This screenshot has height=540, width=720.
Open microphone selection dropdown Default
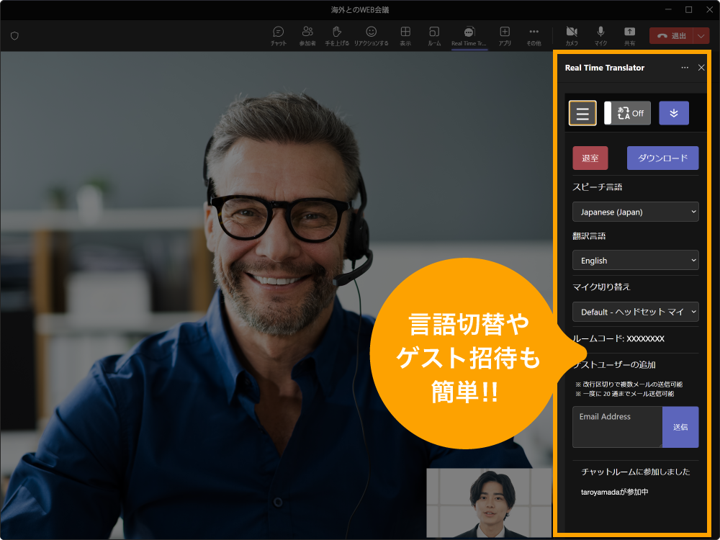click(636, 312)
